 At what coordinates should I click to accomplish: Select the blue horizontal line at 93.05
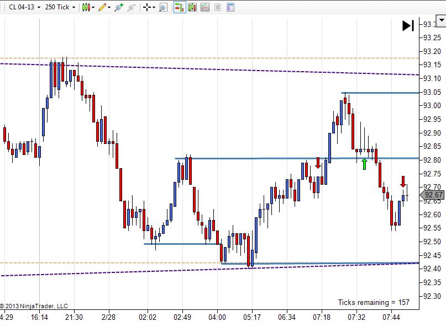(x=380, y=93)
